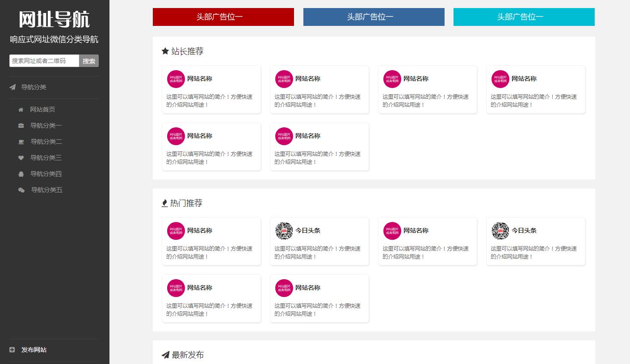Click the search input box

tap(44, 61)
